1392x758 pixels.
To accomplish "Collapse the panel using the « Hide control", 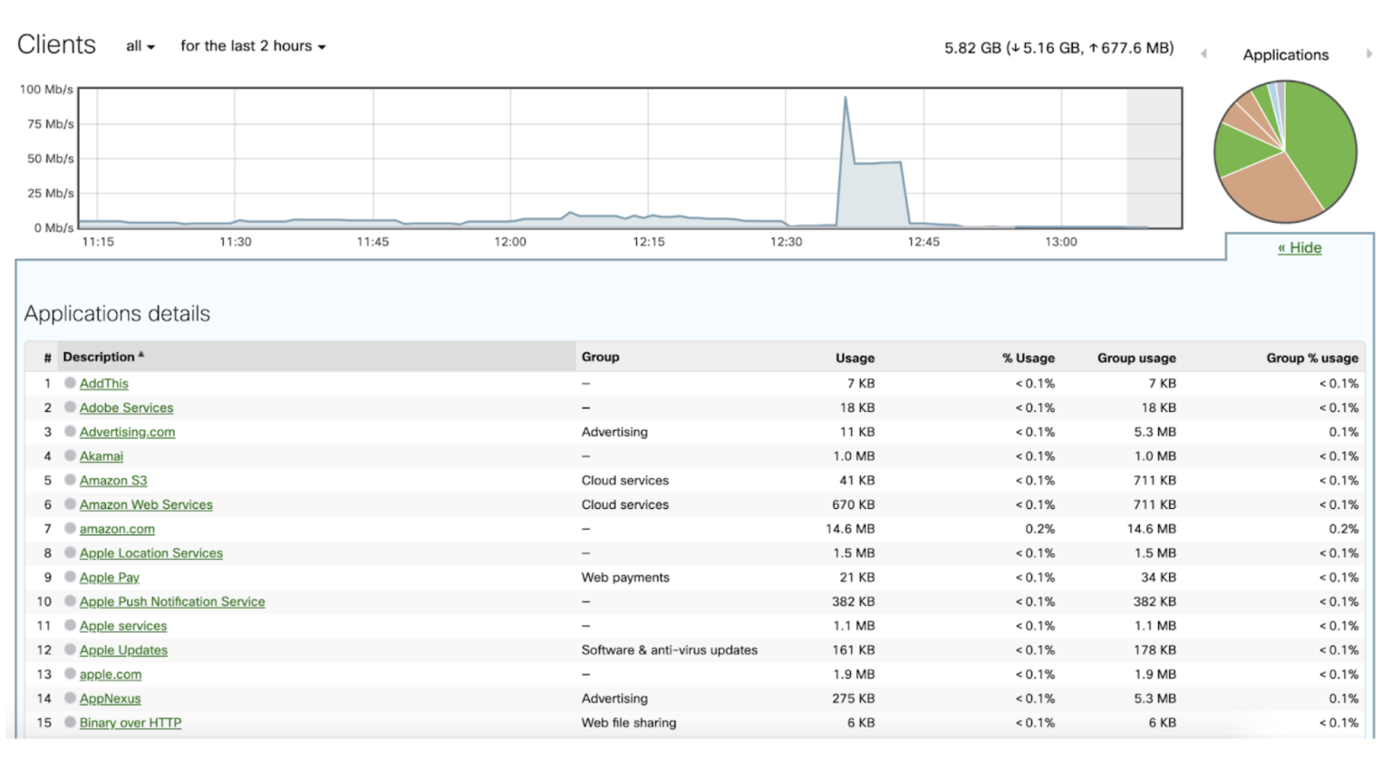I will [1300, 246].
